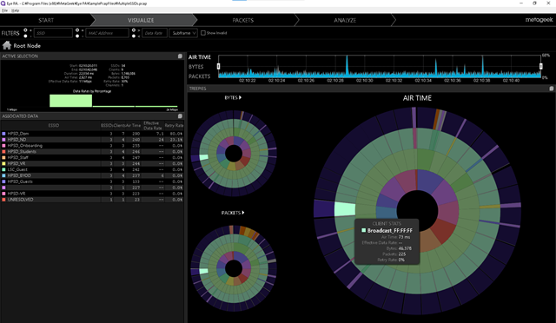The height and width of the screenshot is (323, 556).
Task: Click the HPSD_Guests color square
Action: [x=3, y=181]
